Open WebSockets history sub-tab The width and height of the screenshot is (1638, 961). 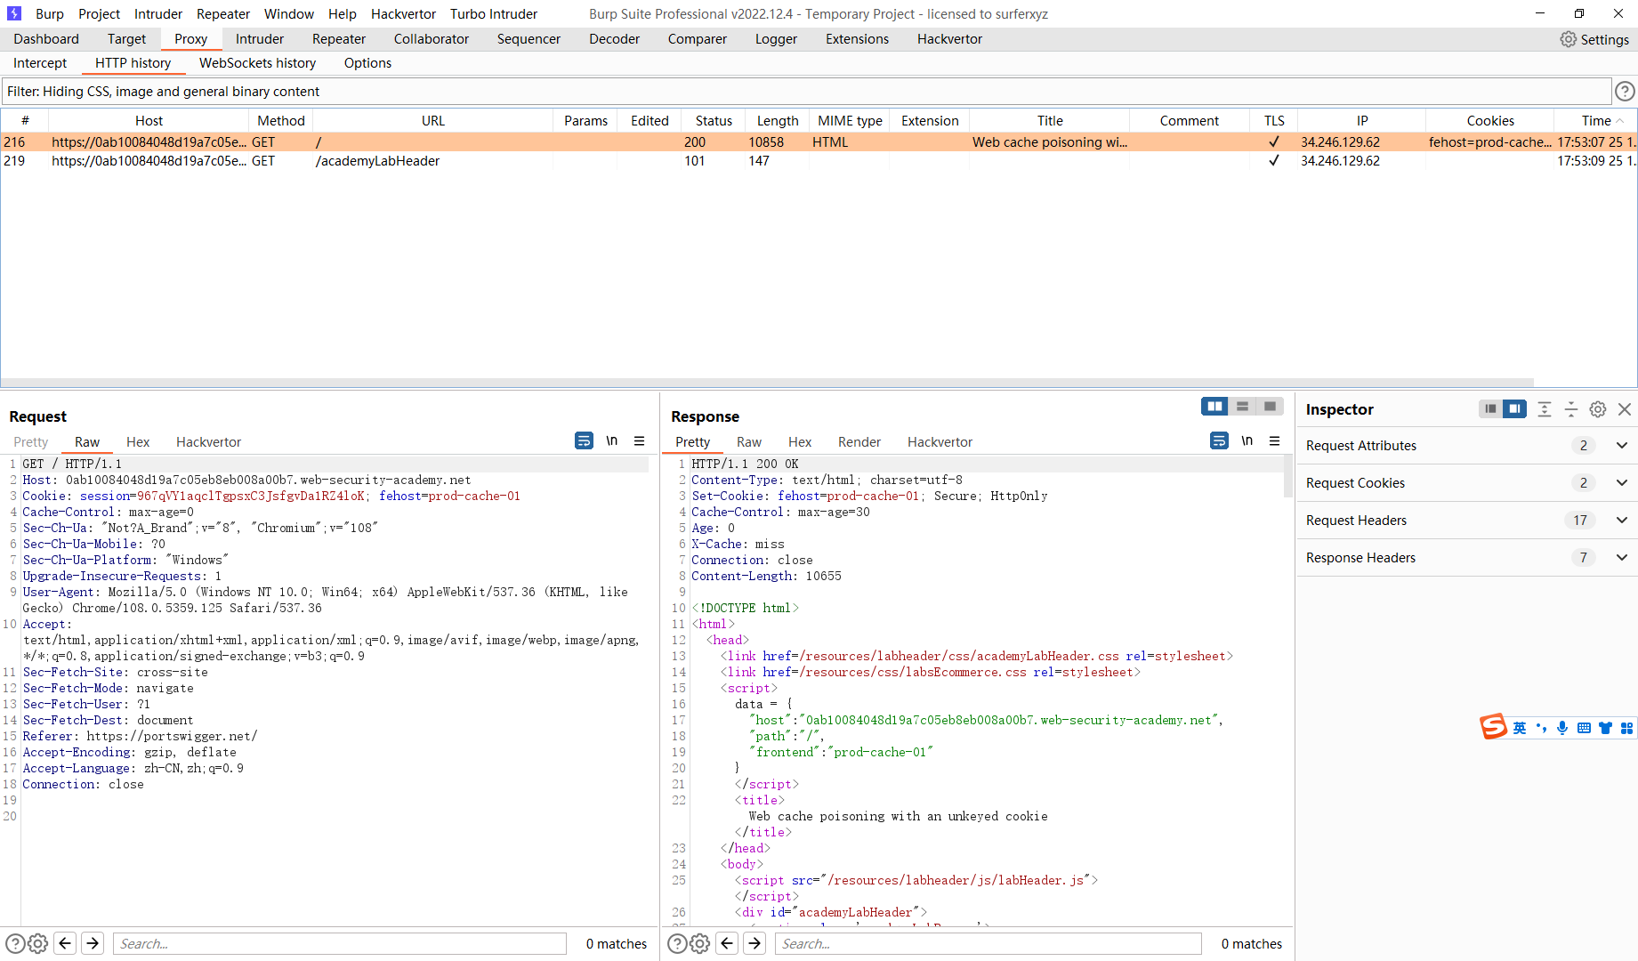257,63
